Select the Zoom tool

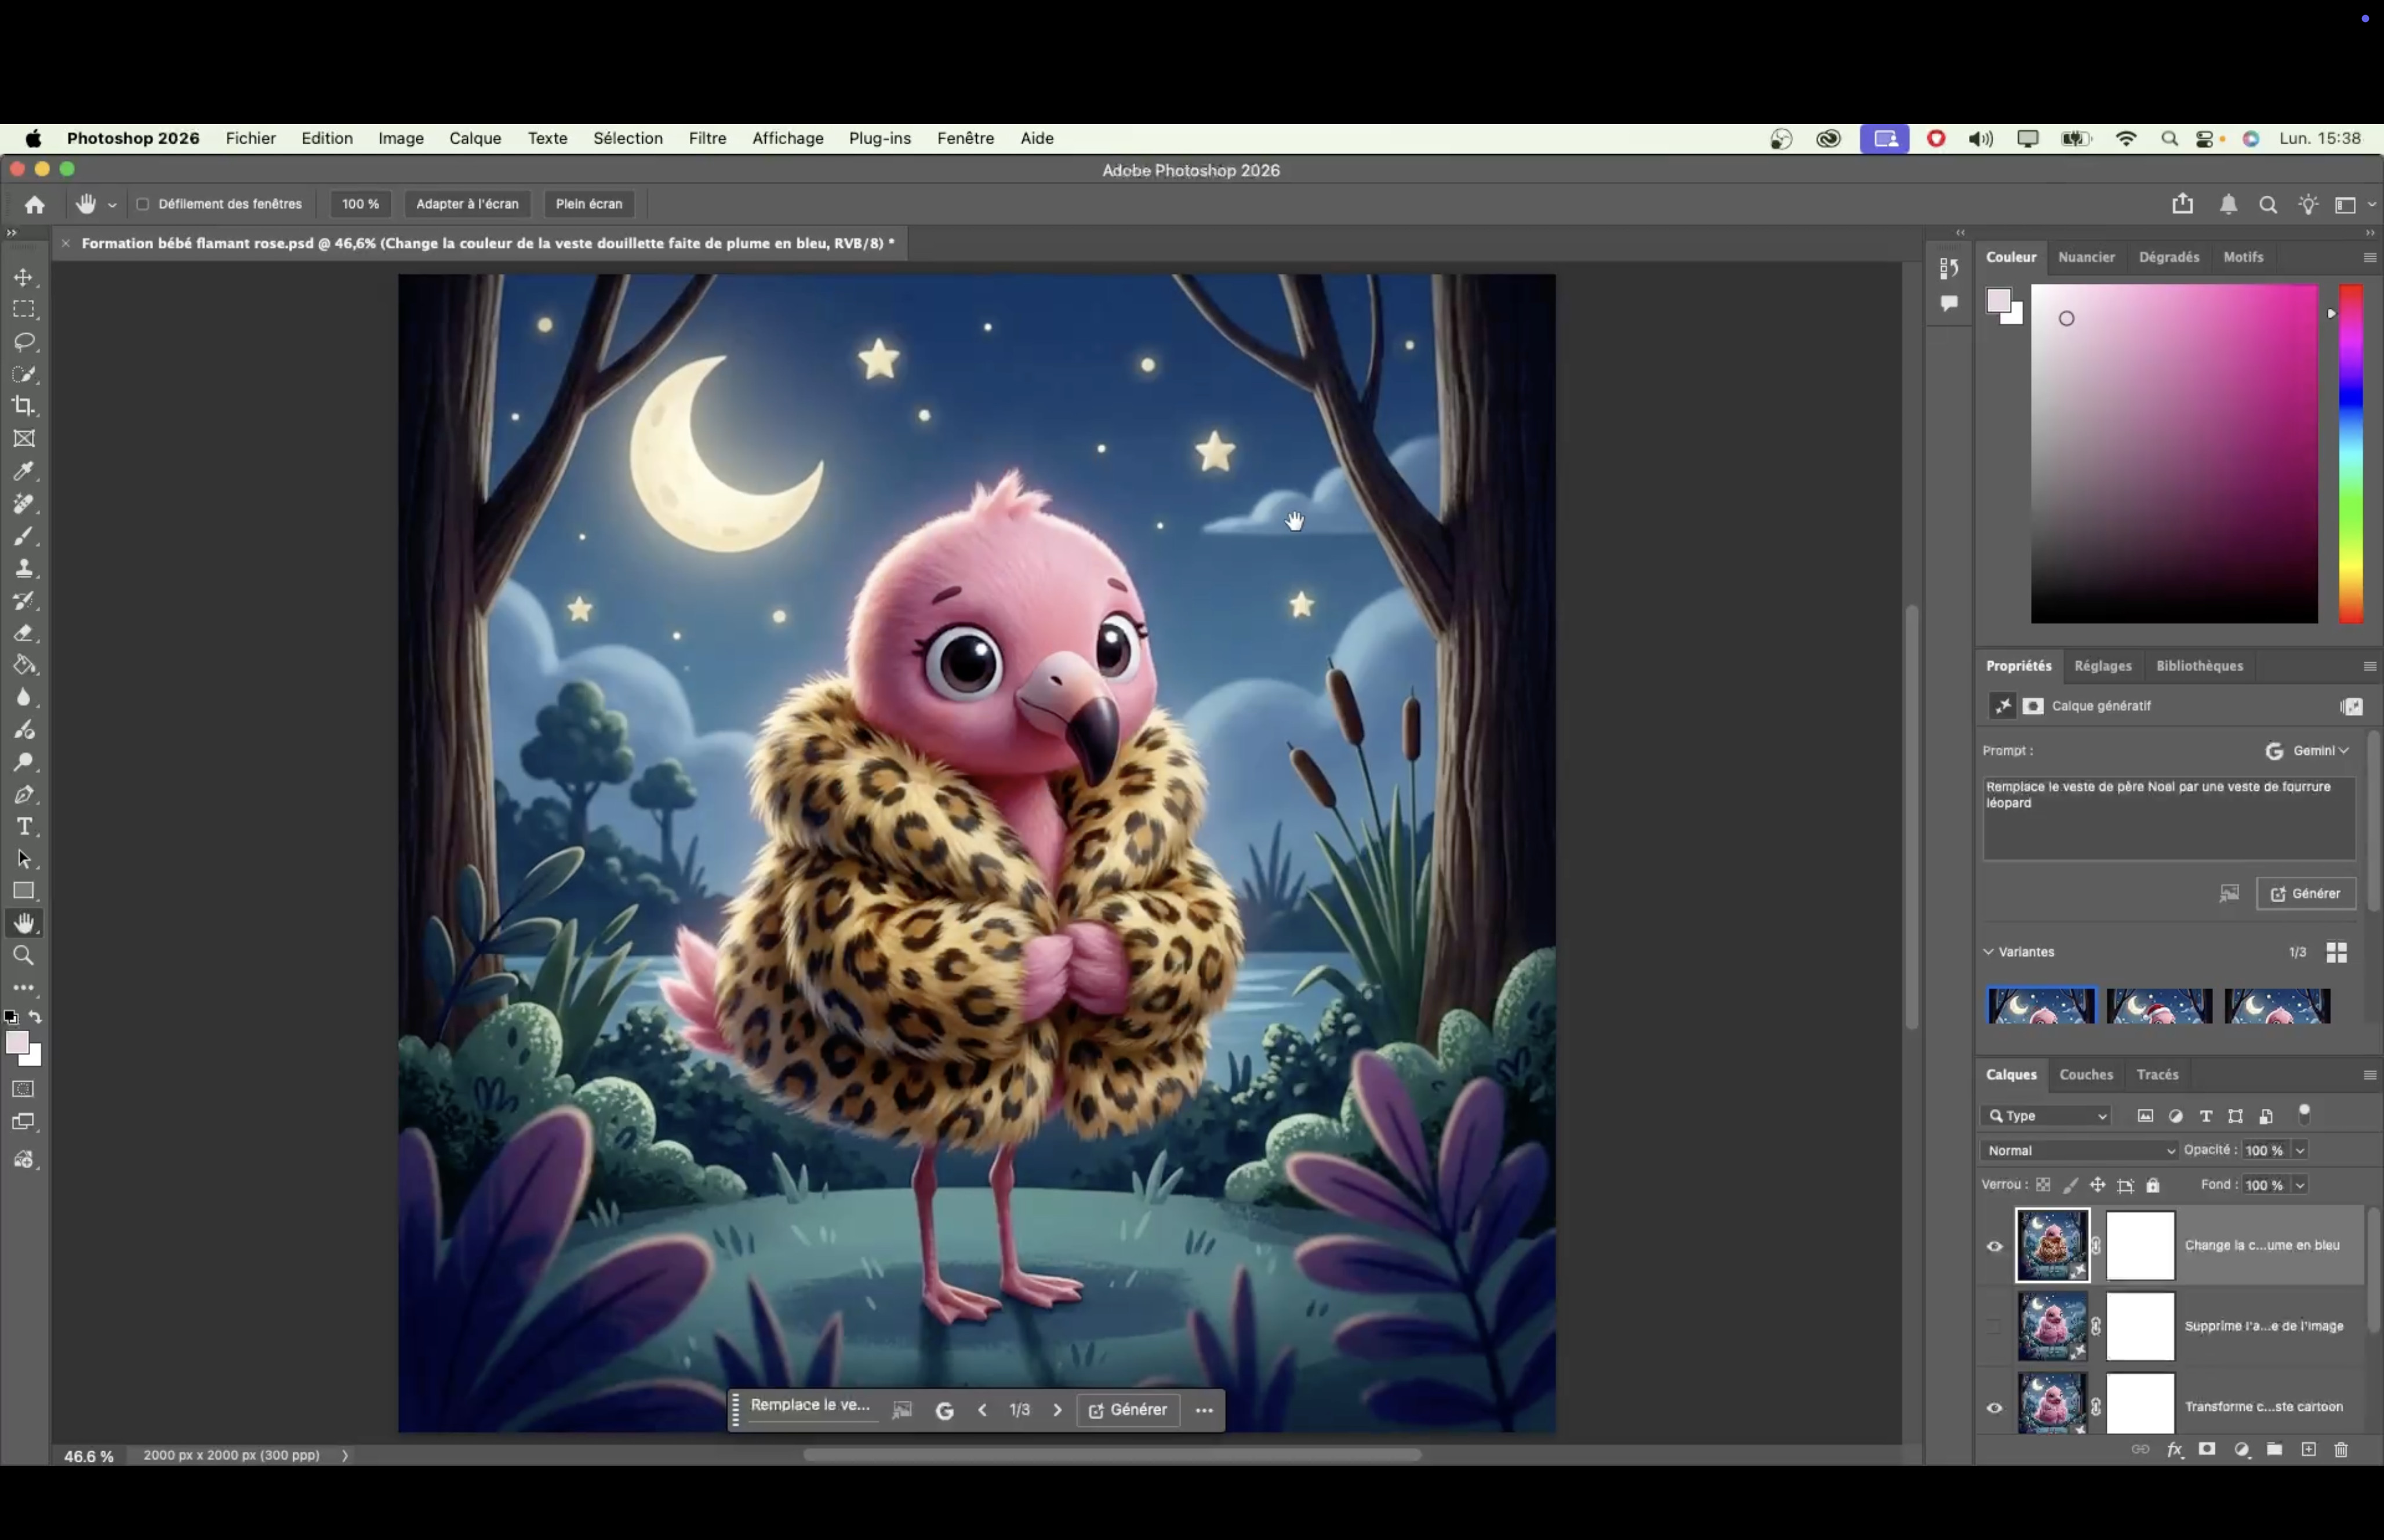(x=24, y=956)
